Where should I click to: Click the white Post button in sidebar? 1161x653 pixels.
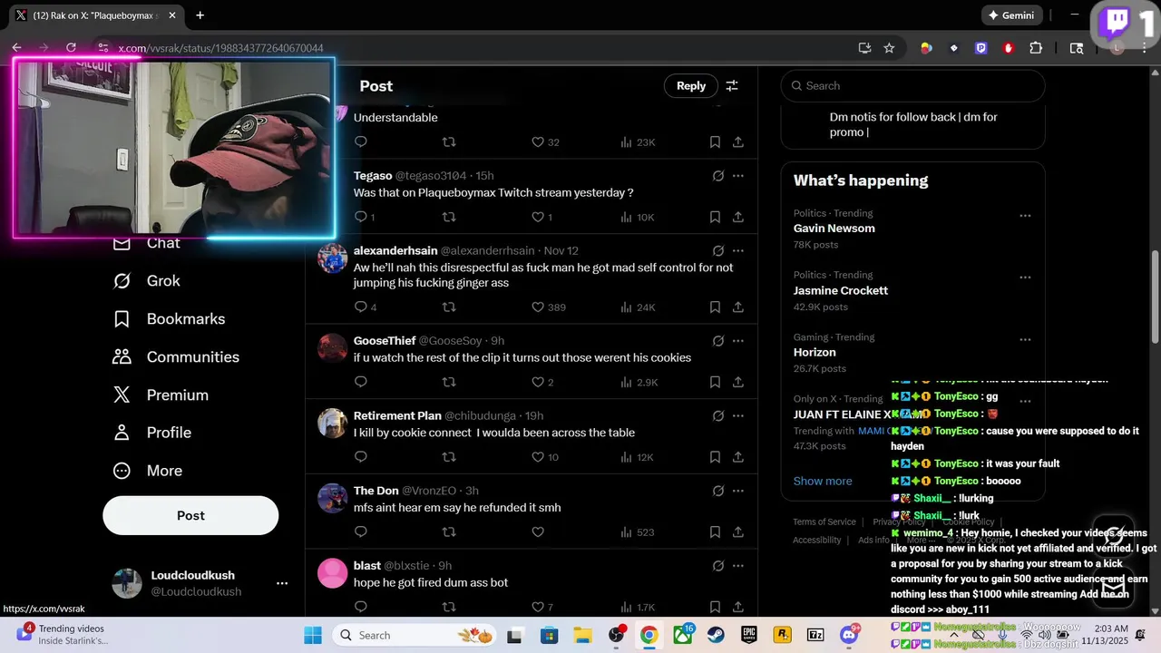coord(190,515)
